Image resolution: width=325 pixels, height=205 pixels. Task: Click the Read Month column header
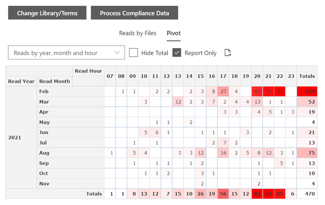tap(54, 81)
